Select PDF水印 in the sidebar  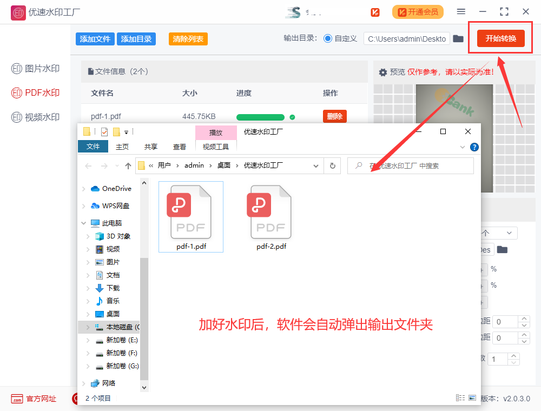click(x=35, y=93)
